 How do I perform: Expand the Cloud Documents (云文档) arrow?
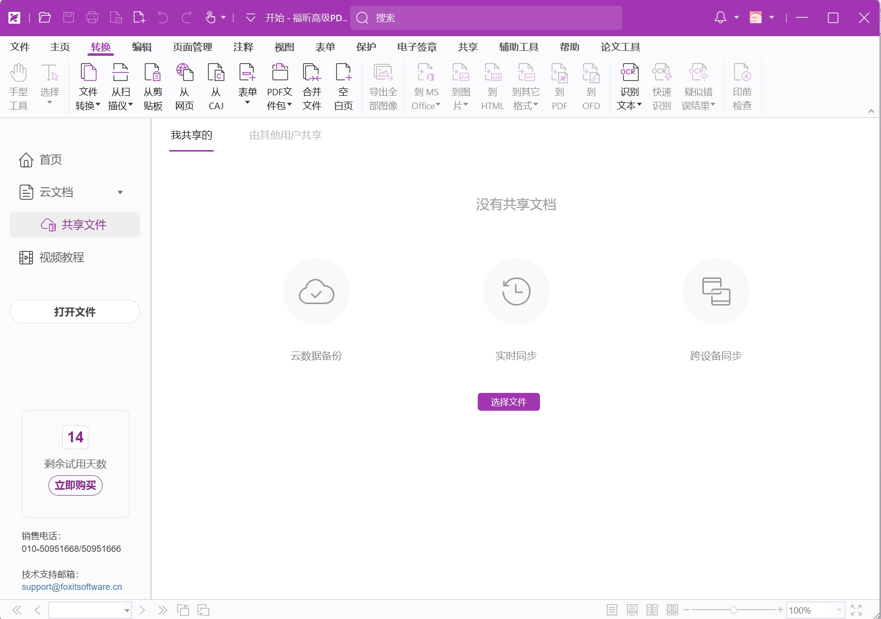pyautogui.click(x=120, y=193)
